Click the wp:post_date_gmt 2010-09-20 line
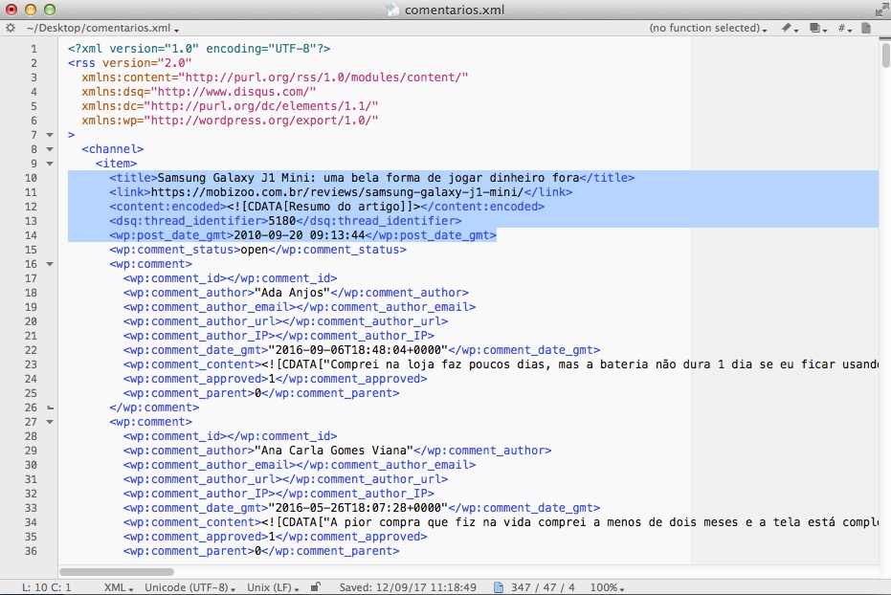This screenshot has height=595, width=891. [x=302, y=235]
